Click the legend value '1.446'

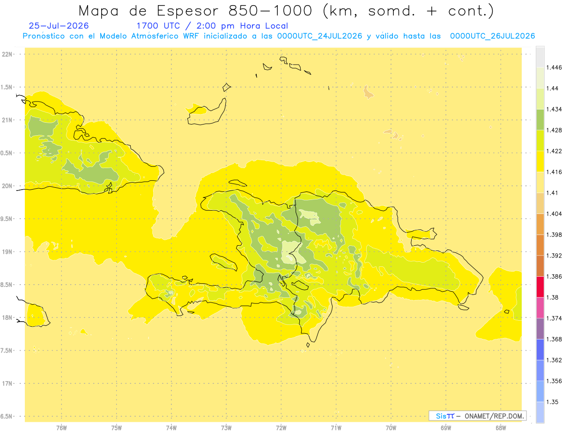(x=554, y=67)
